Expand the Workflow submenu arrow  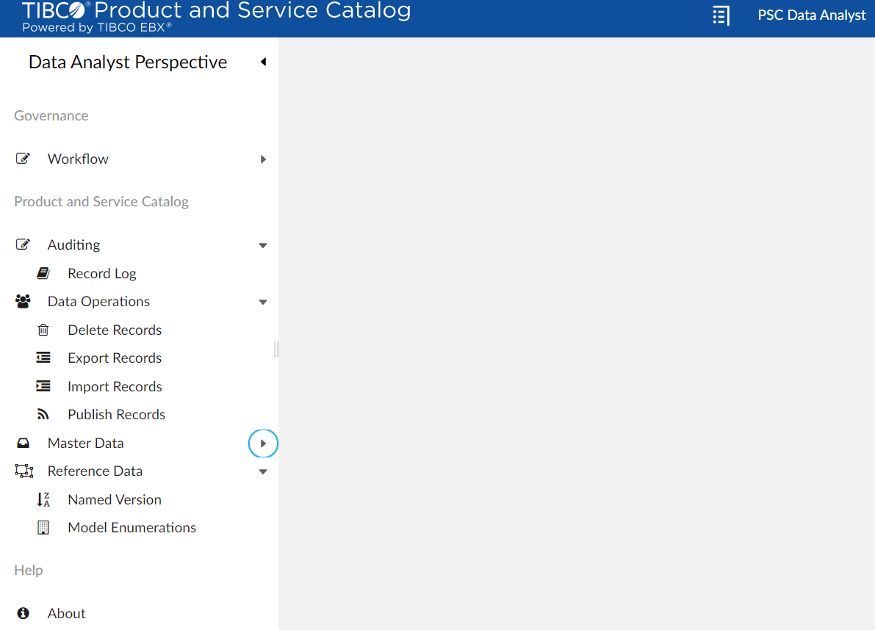pyautogui.click(x=263, y=159)
